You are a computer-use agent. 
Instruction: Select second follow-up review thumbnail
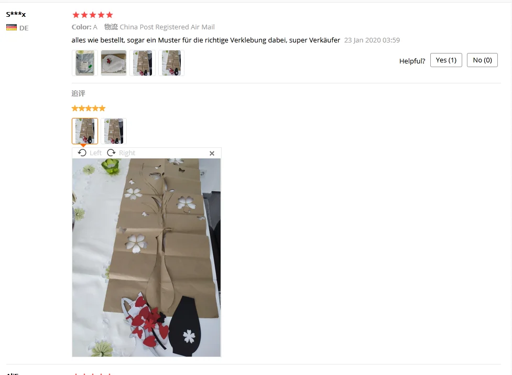click(114, 131)
